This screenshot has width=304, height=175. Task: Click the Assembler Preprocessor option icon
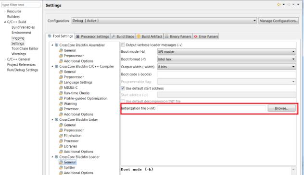[61, 56]
